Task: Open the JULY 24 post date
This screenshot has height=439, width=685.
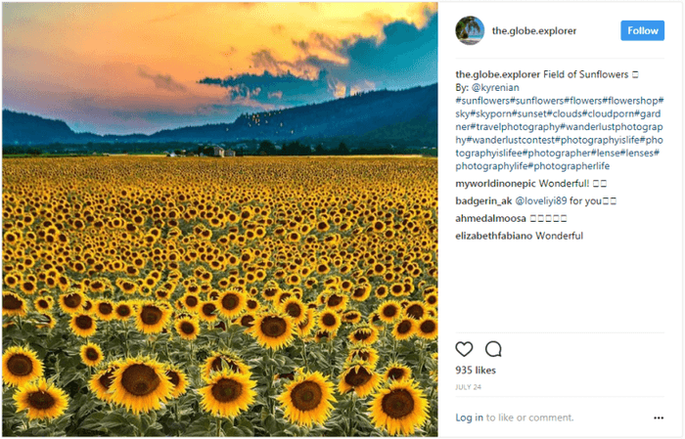Action: (x=469, y=387)
